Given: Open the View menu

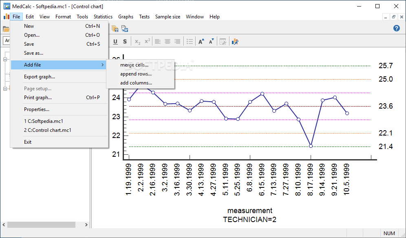Looking at the screenshot, I should [44, 17].
